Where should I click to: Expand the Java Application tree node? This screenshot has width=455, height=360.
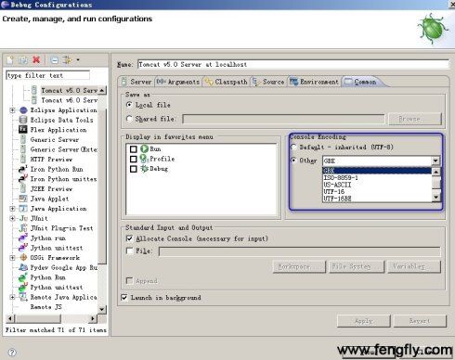click(12, 209)
